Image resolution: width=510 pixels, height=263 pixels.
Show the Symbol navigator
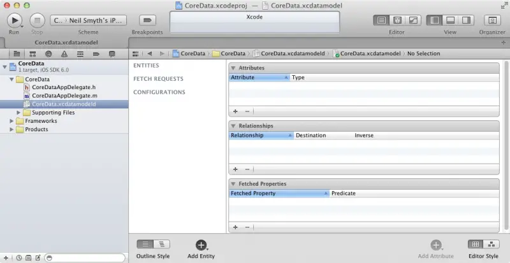point(33,54)
